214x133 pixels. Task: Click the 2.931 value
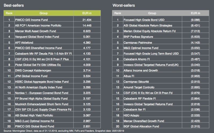pyautogui.click(x=87, y=126)
